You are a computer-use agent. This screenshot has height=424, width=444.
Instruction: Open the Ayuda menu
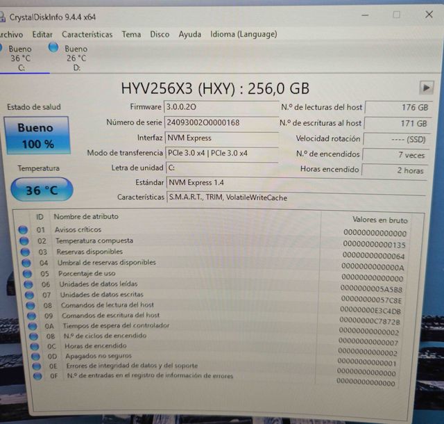(x=190, y=34)
